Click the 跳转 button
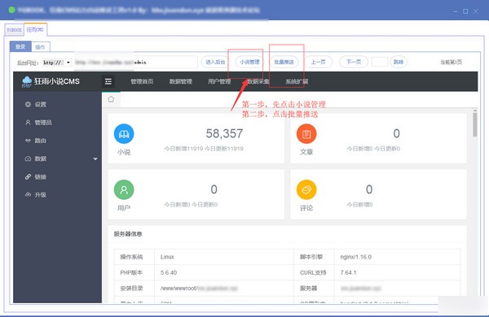The width and height of the screenshot is (489, 317). coord(399,62)
